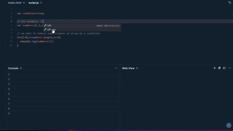Click the code line 'var condition=true;'
233x131 pixels.
31,13
